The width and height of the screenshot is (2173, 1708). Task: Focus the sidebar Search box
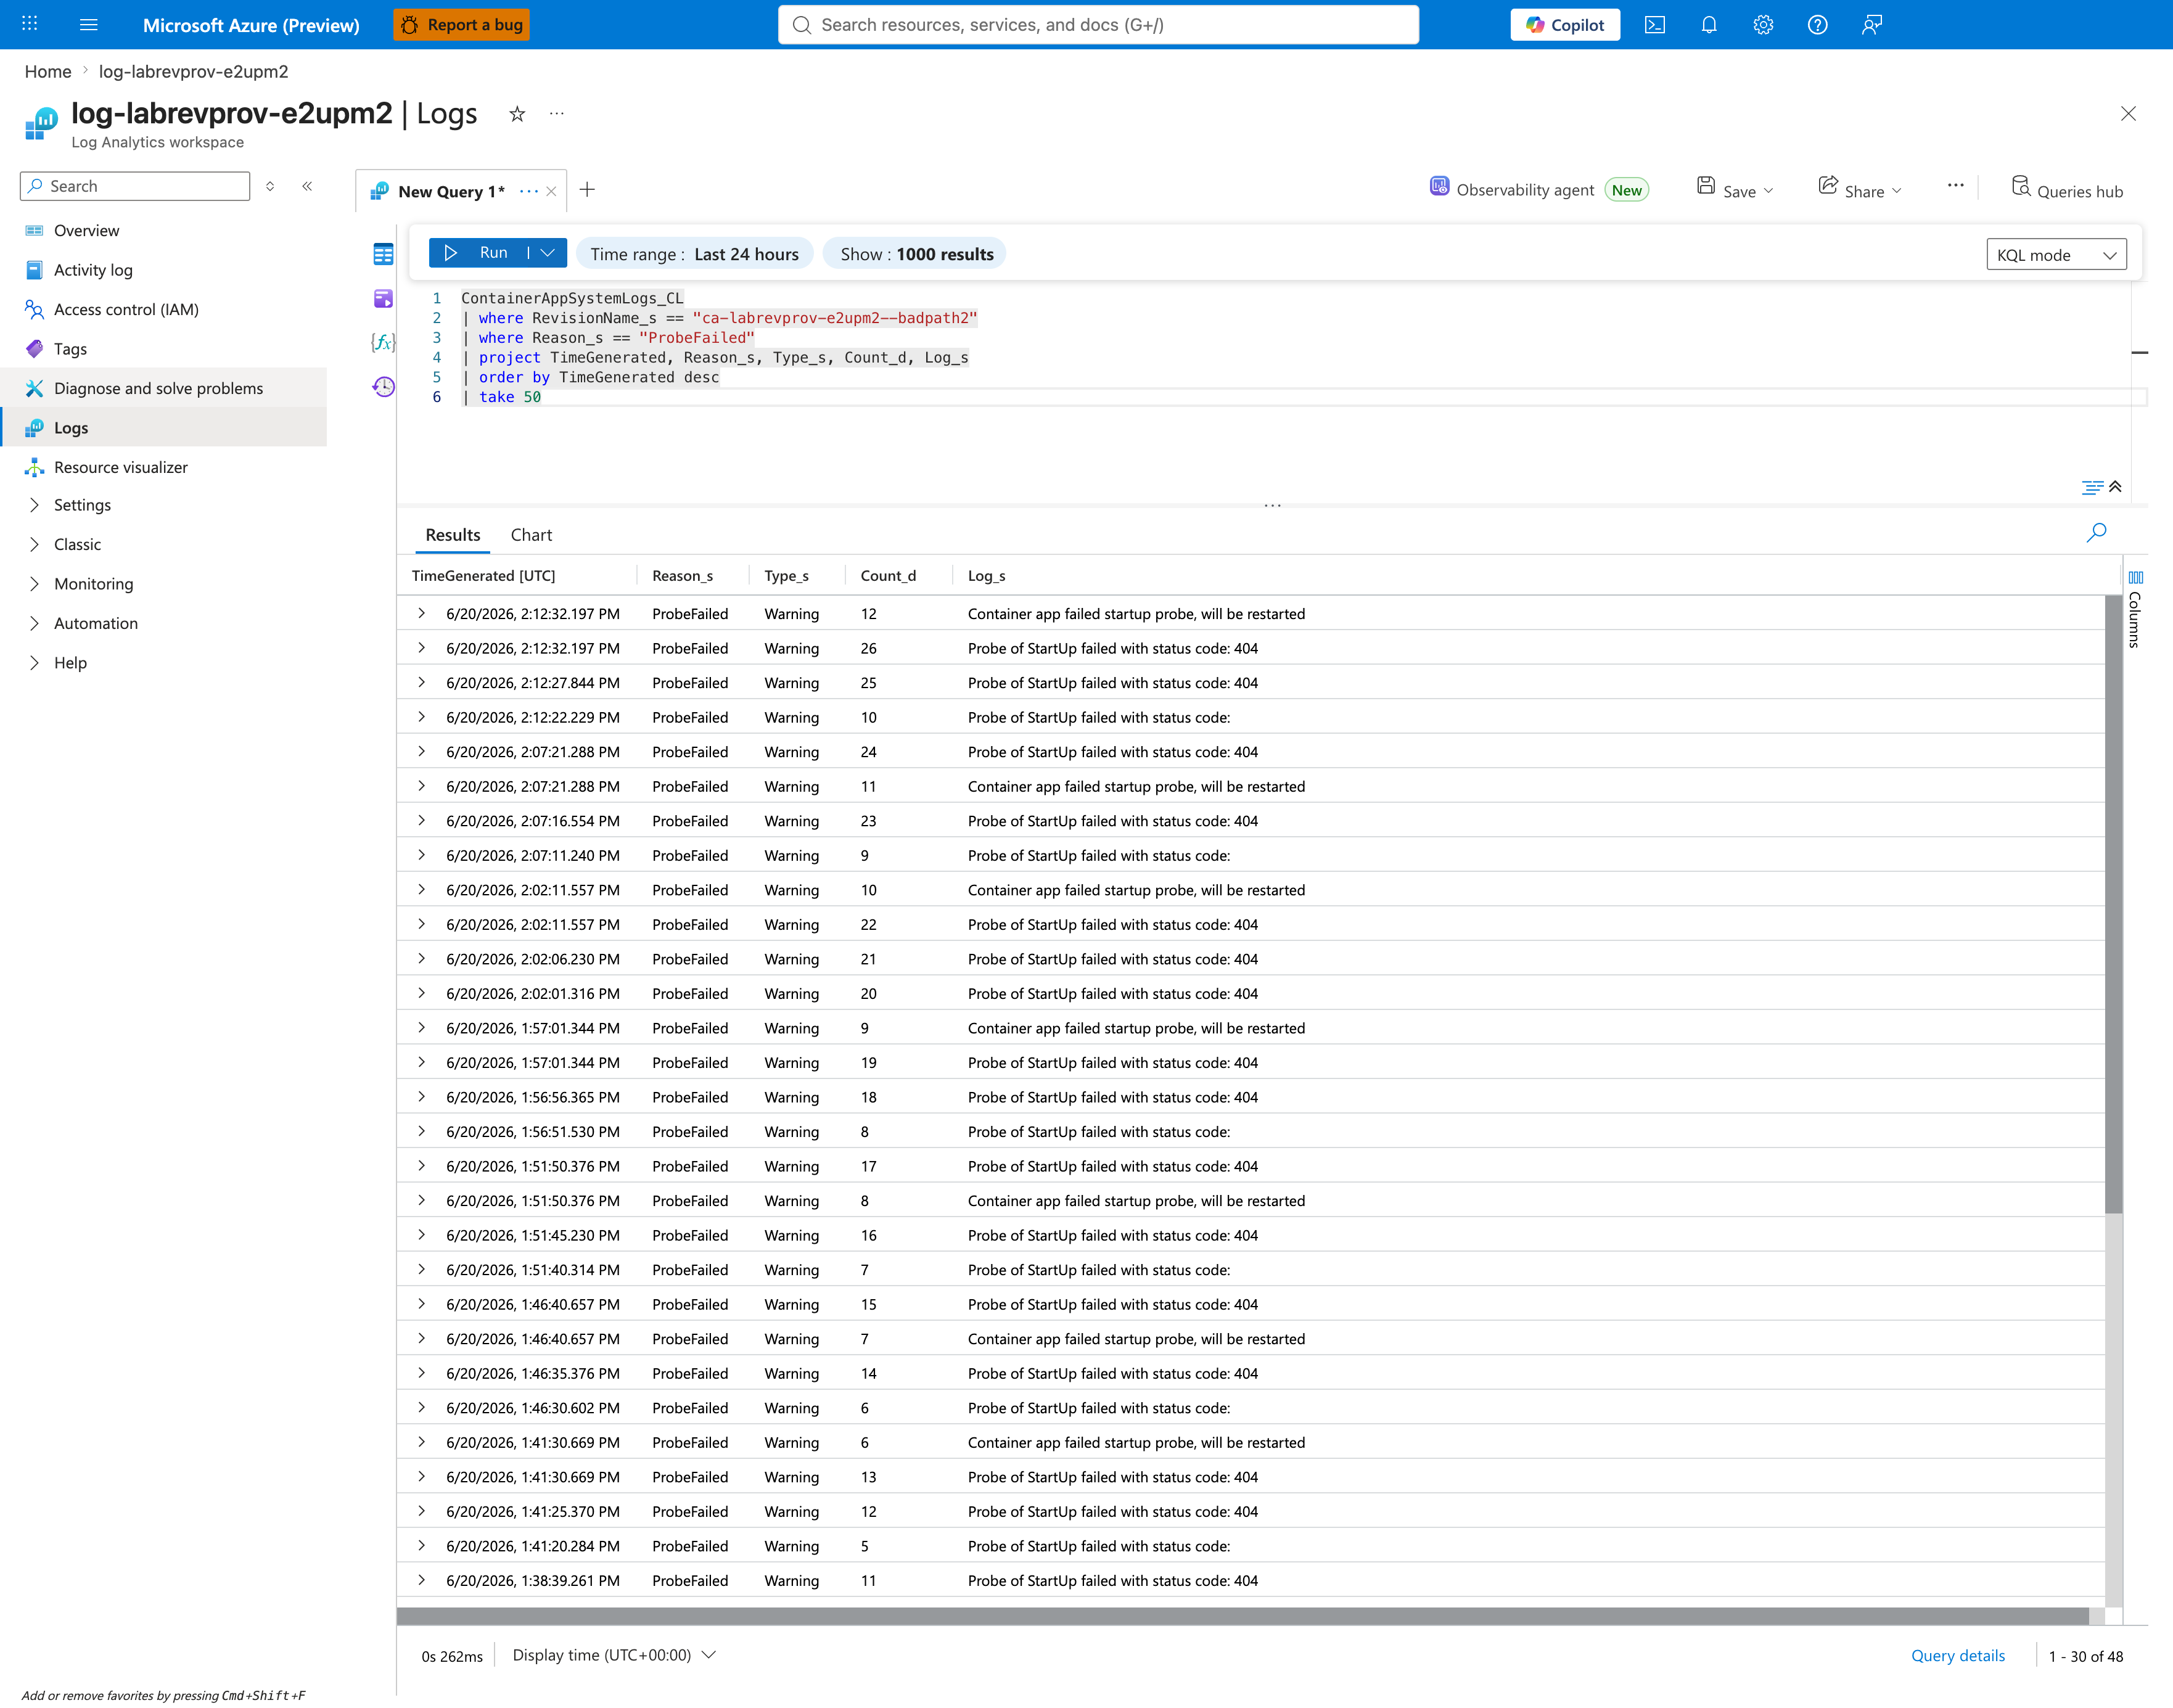tap(135, 186)
